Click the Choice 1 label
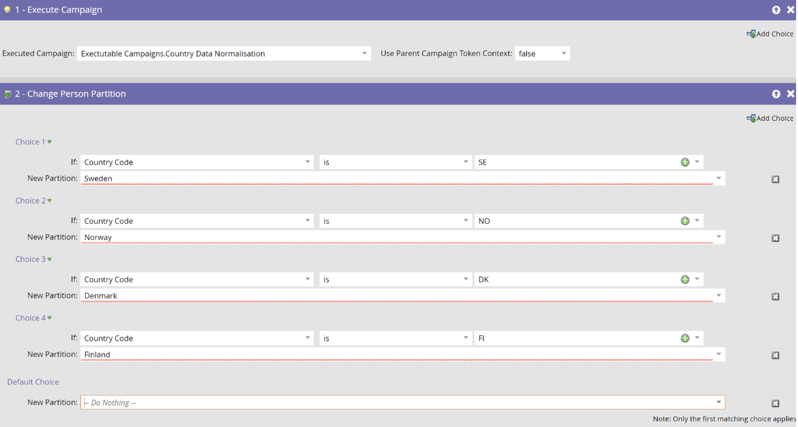The image size is (798, 427). click(30, 142)
